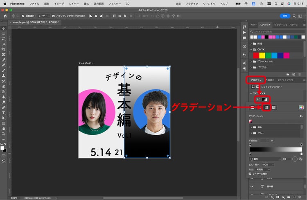Image resolution: width=307 pixels, height=200 pixels.
Task: Expand the パステル swatch folder
Action: click(251, 68)
